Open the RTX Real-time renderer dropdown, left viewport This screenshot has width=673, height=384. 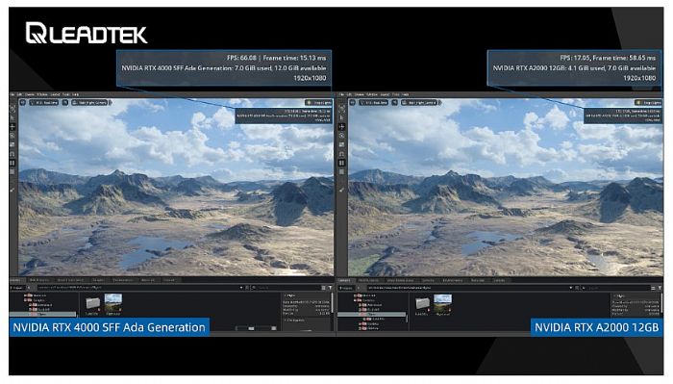[44, 103]
